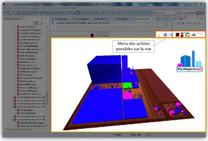
Task: Open the Package Explorer view menu arrow
Action: point(46,23)
